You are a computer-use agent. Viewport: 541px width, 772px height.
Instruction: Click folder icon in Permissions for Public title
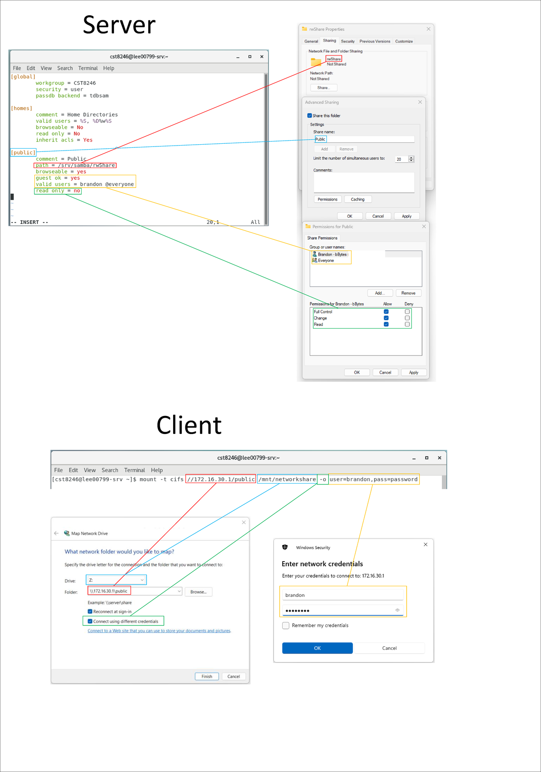(308, 226)
